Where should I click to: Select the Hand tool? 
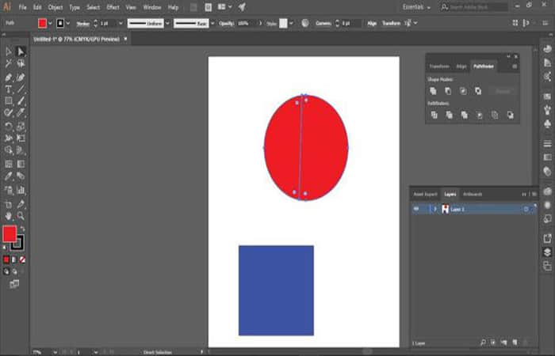tap(9, 216)
